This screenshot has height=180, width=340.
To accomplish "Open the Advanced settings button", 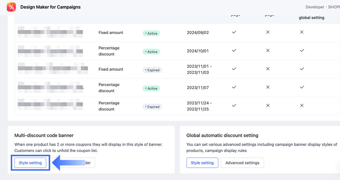I will 242,163.
